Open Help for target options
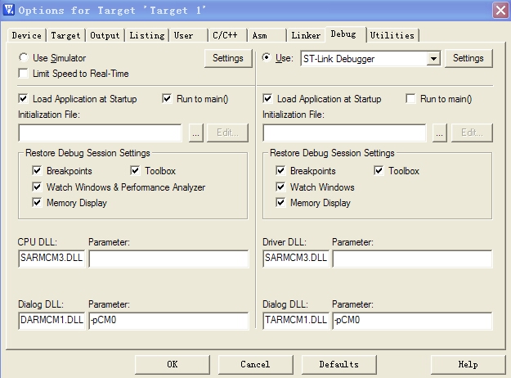 click(468, 365)
